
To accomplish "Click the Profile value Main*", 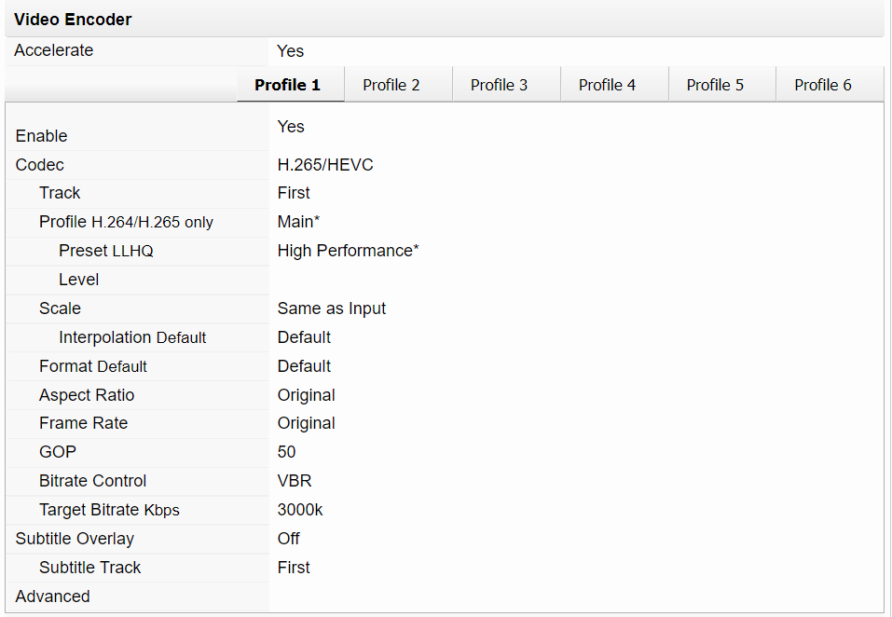I will tap(298, 222).
